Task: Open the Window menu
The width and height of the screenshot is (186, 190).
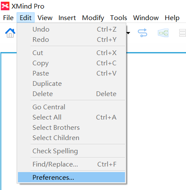Action: pos(146,18)
